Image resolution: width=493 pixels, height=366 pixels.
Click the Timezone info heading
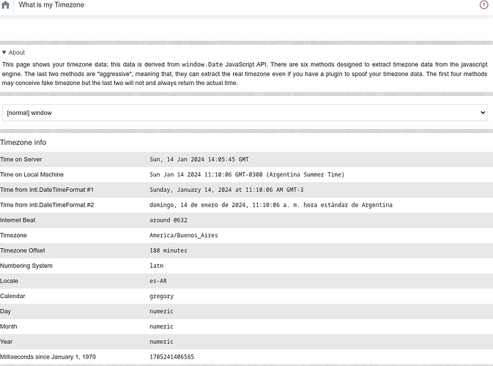[23, 142]
